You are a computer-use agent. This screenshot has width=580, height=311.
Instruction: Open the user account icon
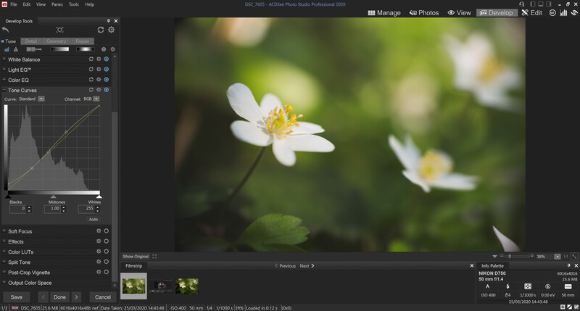pos(521,4)
